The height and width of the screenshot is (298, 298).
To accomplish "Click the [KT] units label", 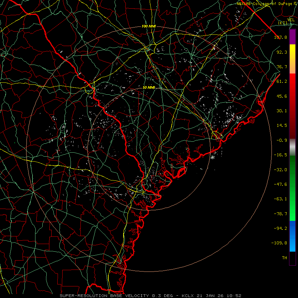I will pyautogui.click(x=283, y=23).
